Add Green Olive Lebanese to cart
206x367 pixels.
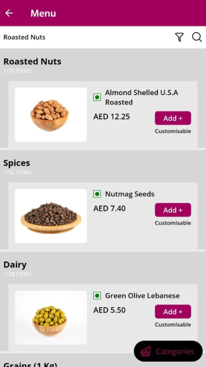(173, 312)
